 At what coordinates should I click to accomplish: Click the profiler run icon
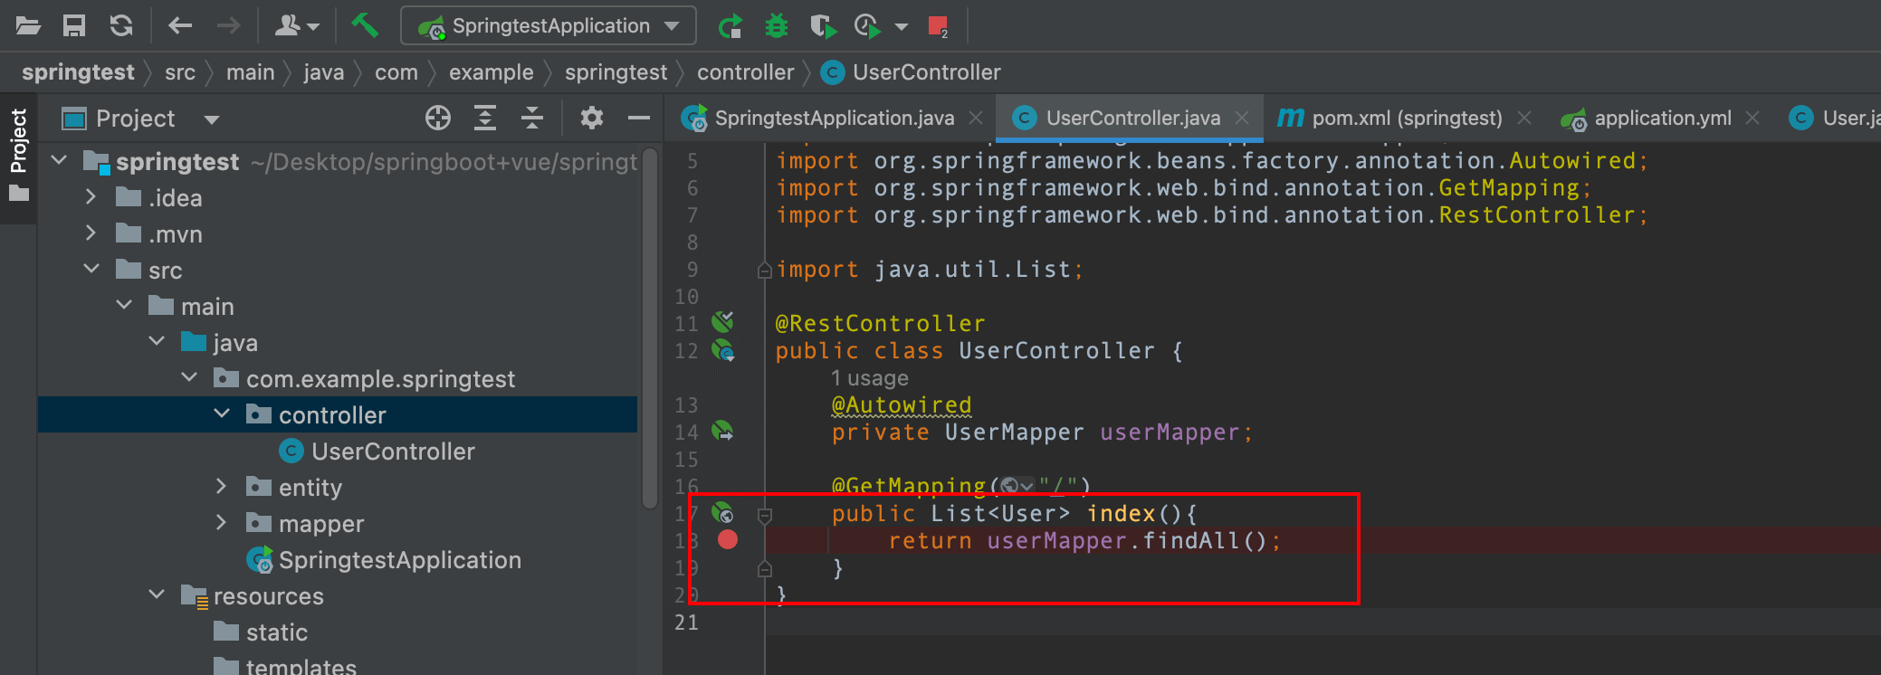[x=867, y=25]
